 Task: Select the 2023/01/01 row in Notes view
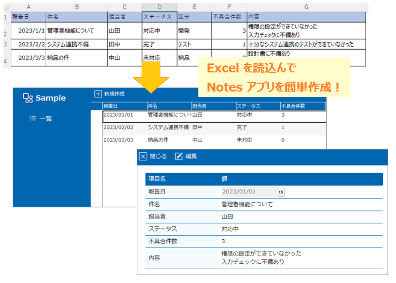tap(214, 116)
